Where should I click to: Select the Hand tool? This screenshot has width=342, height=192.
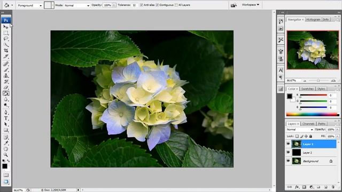(x=6, y=149)
